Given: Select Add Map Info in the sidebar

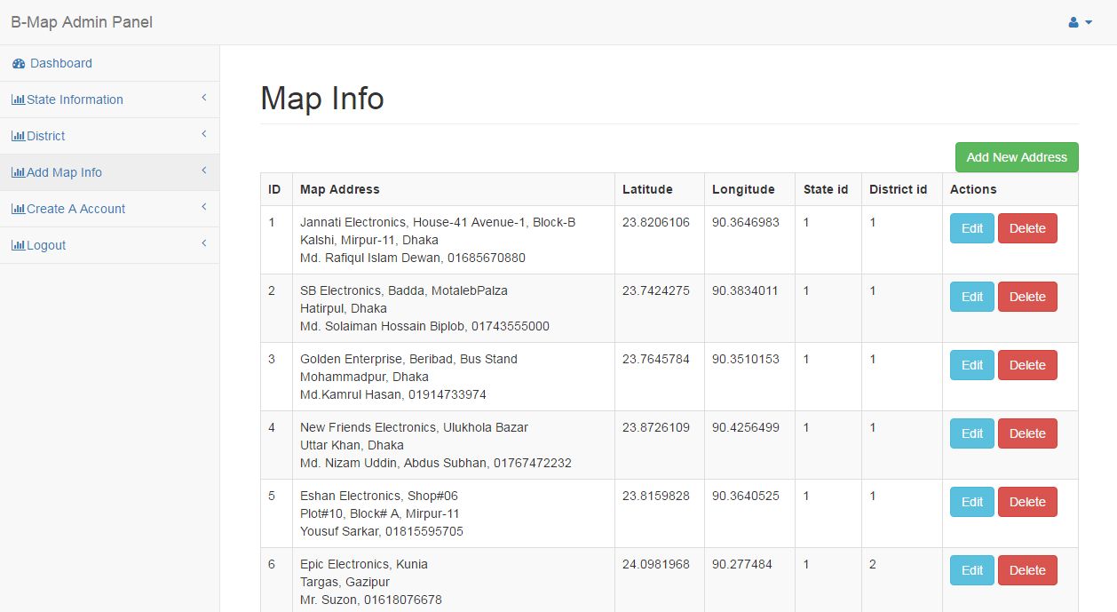Looking at the screenshot, I should point(109,172).
